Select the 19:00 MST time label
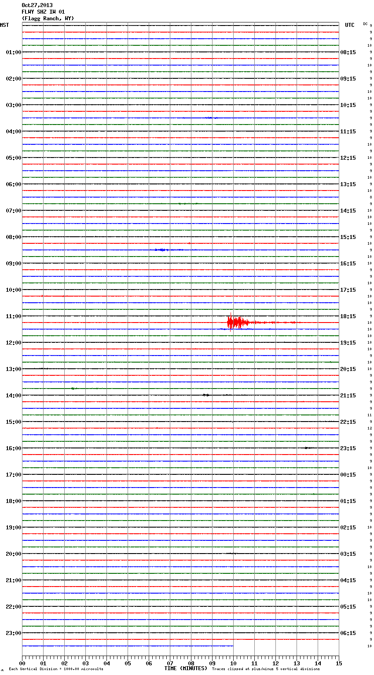This screenshot has width=374, height=675. [14, 528]
